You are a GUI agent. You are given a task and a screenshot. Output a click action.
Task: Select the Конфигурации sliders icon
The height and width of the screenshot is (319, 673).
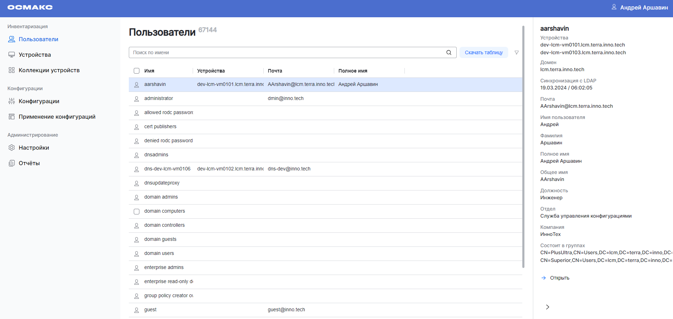tap(11, 101)
